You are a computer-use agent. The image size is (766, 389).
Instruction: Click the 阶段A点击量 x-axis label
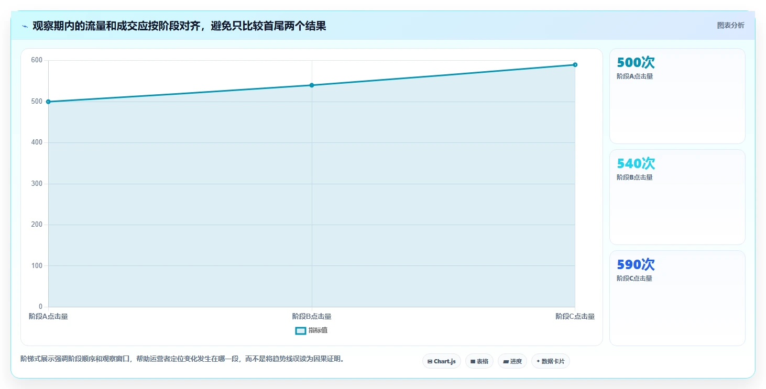48,317
